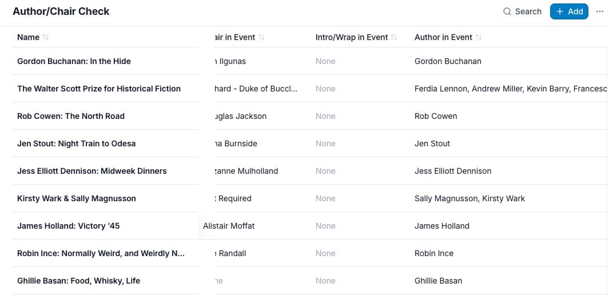Open James Holland: Victory '45 record
The width and height of the screenshot is (609, 295).
tap(69, 226)
